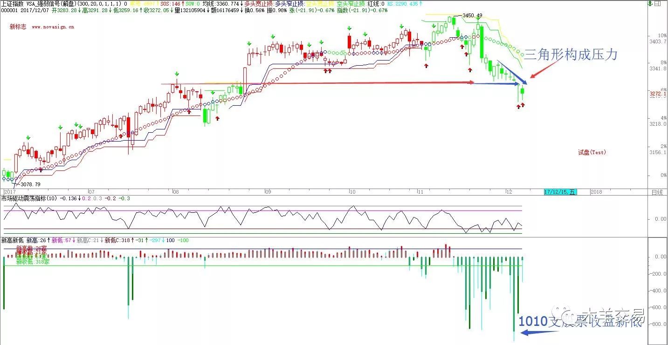Open the 日线 period selector
Viewport: 668px width, 345px height.
[x=657, y=192]
